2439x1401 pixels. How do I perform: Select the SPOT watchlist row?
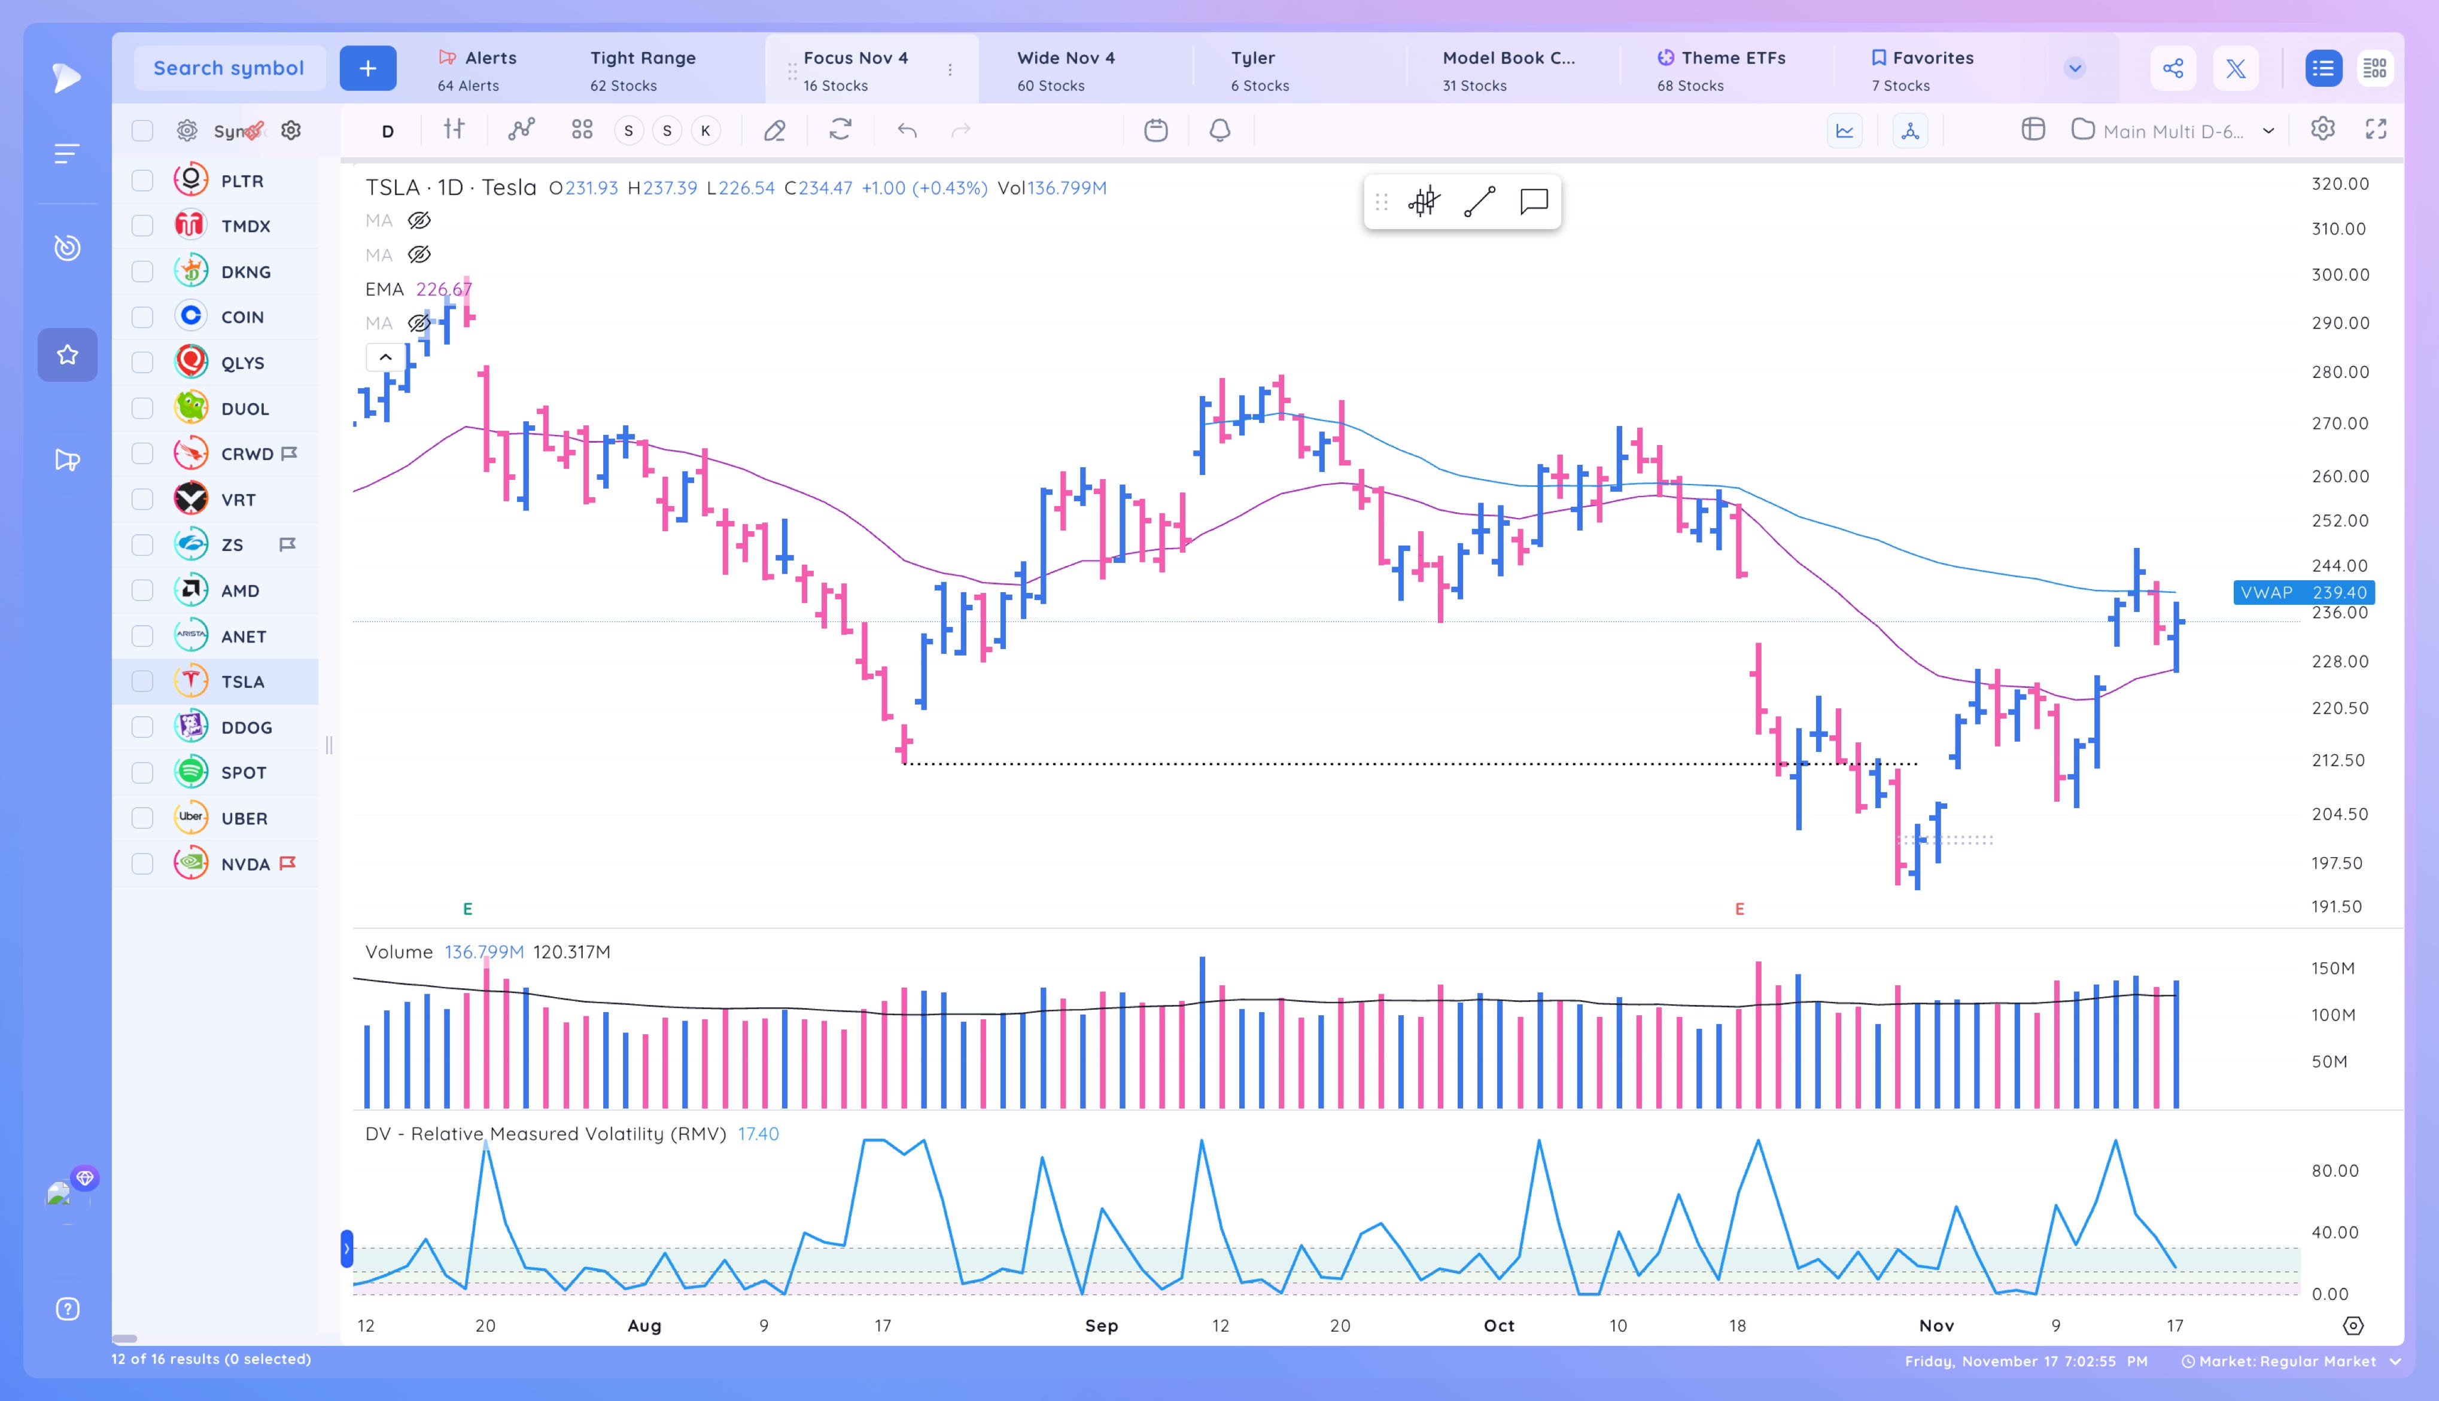[215, 772]
